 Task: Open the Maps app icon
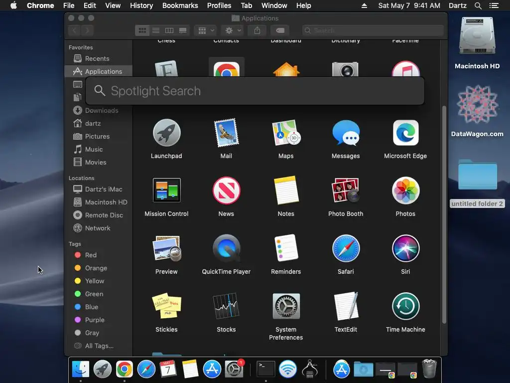coord(286,133)
